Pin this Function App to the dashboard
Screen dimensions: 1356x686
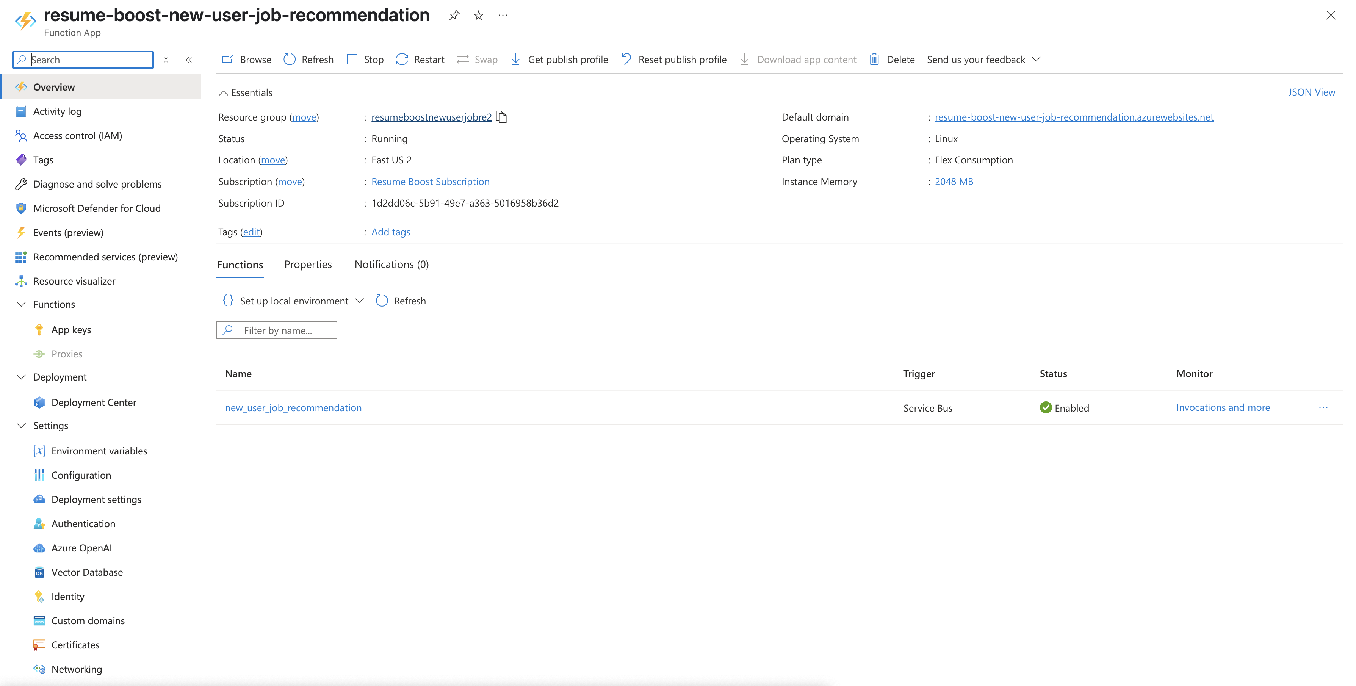tap(454, 15)
